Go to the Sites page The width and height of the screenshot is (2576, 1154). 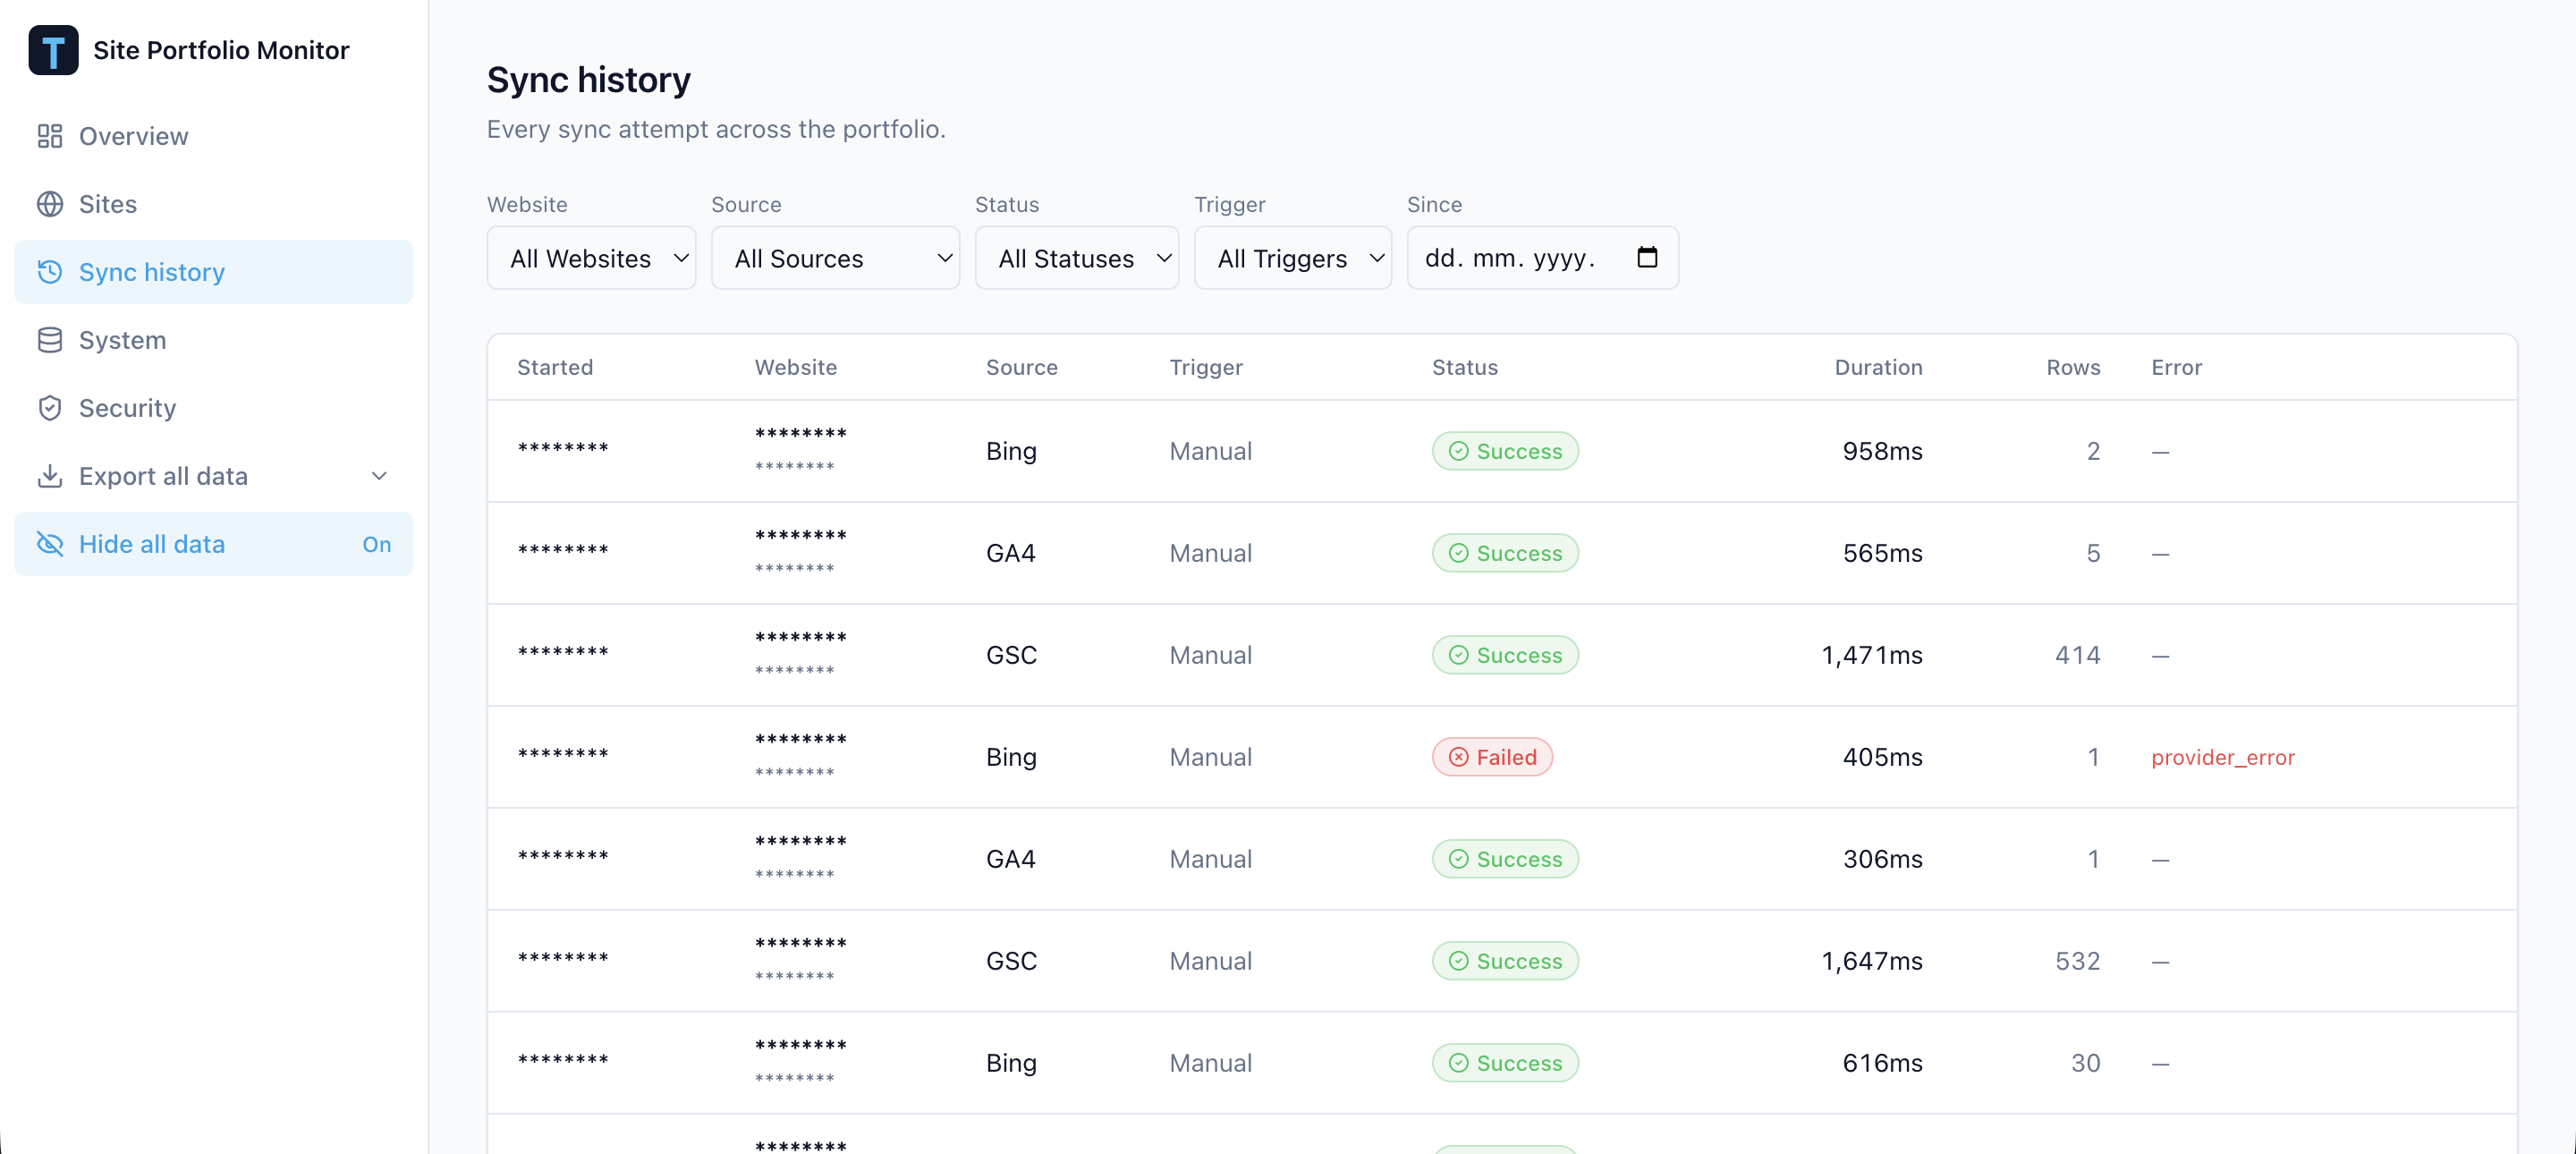(213, 204)
